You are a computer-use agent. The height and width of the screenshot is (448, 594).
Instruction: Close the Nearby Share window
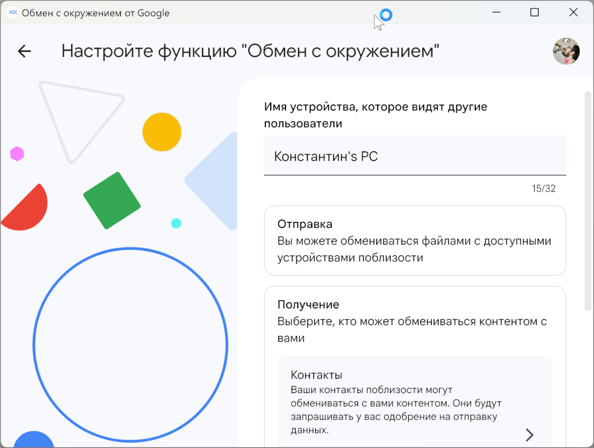pos(573,12)
